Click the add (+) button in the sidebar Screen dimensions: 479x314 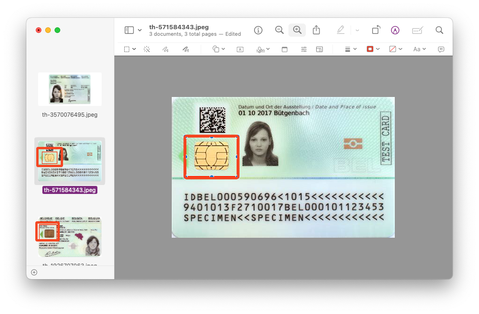[34, 273]
